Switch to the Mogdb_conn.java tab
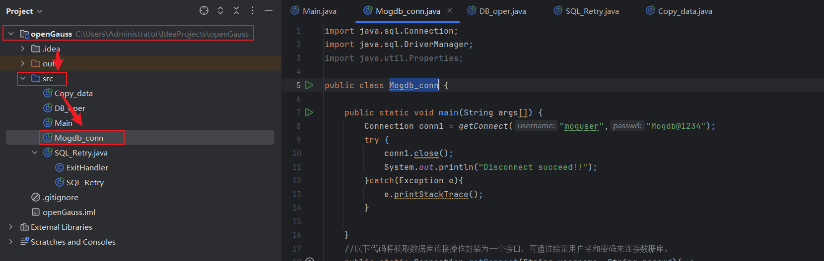The image size is (824, 261). [x=408, y=11]
